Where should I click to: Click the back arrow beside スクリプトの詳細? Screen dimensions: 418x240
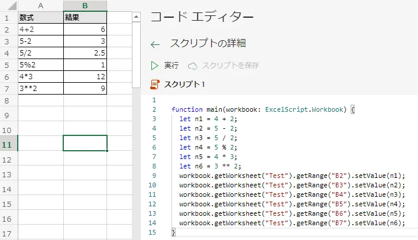pyautogui.click(x=155, y=44)
